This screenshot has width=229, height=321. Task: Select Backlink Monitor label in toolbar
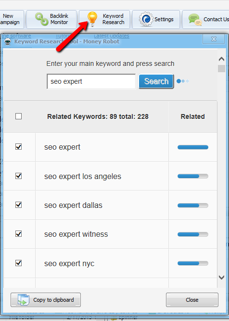[59, 19]
